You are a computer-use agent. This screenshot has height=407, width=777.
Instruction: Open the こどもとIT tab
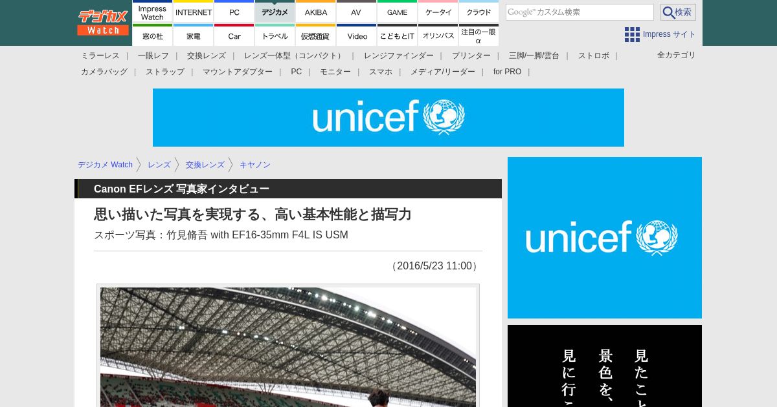click(x=398, y=36)
